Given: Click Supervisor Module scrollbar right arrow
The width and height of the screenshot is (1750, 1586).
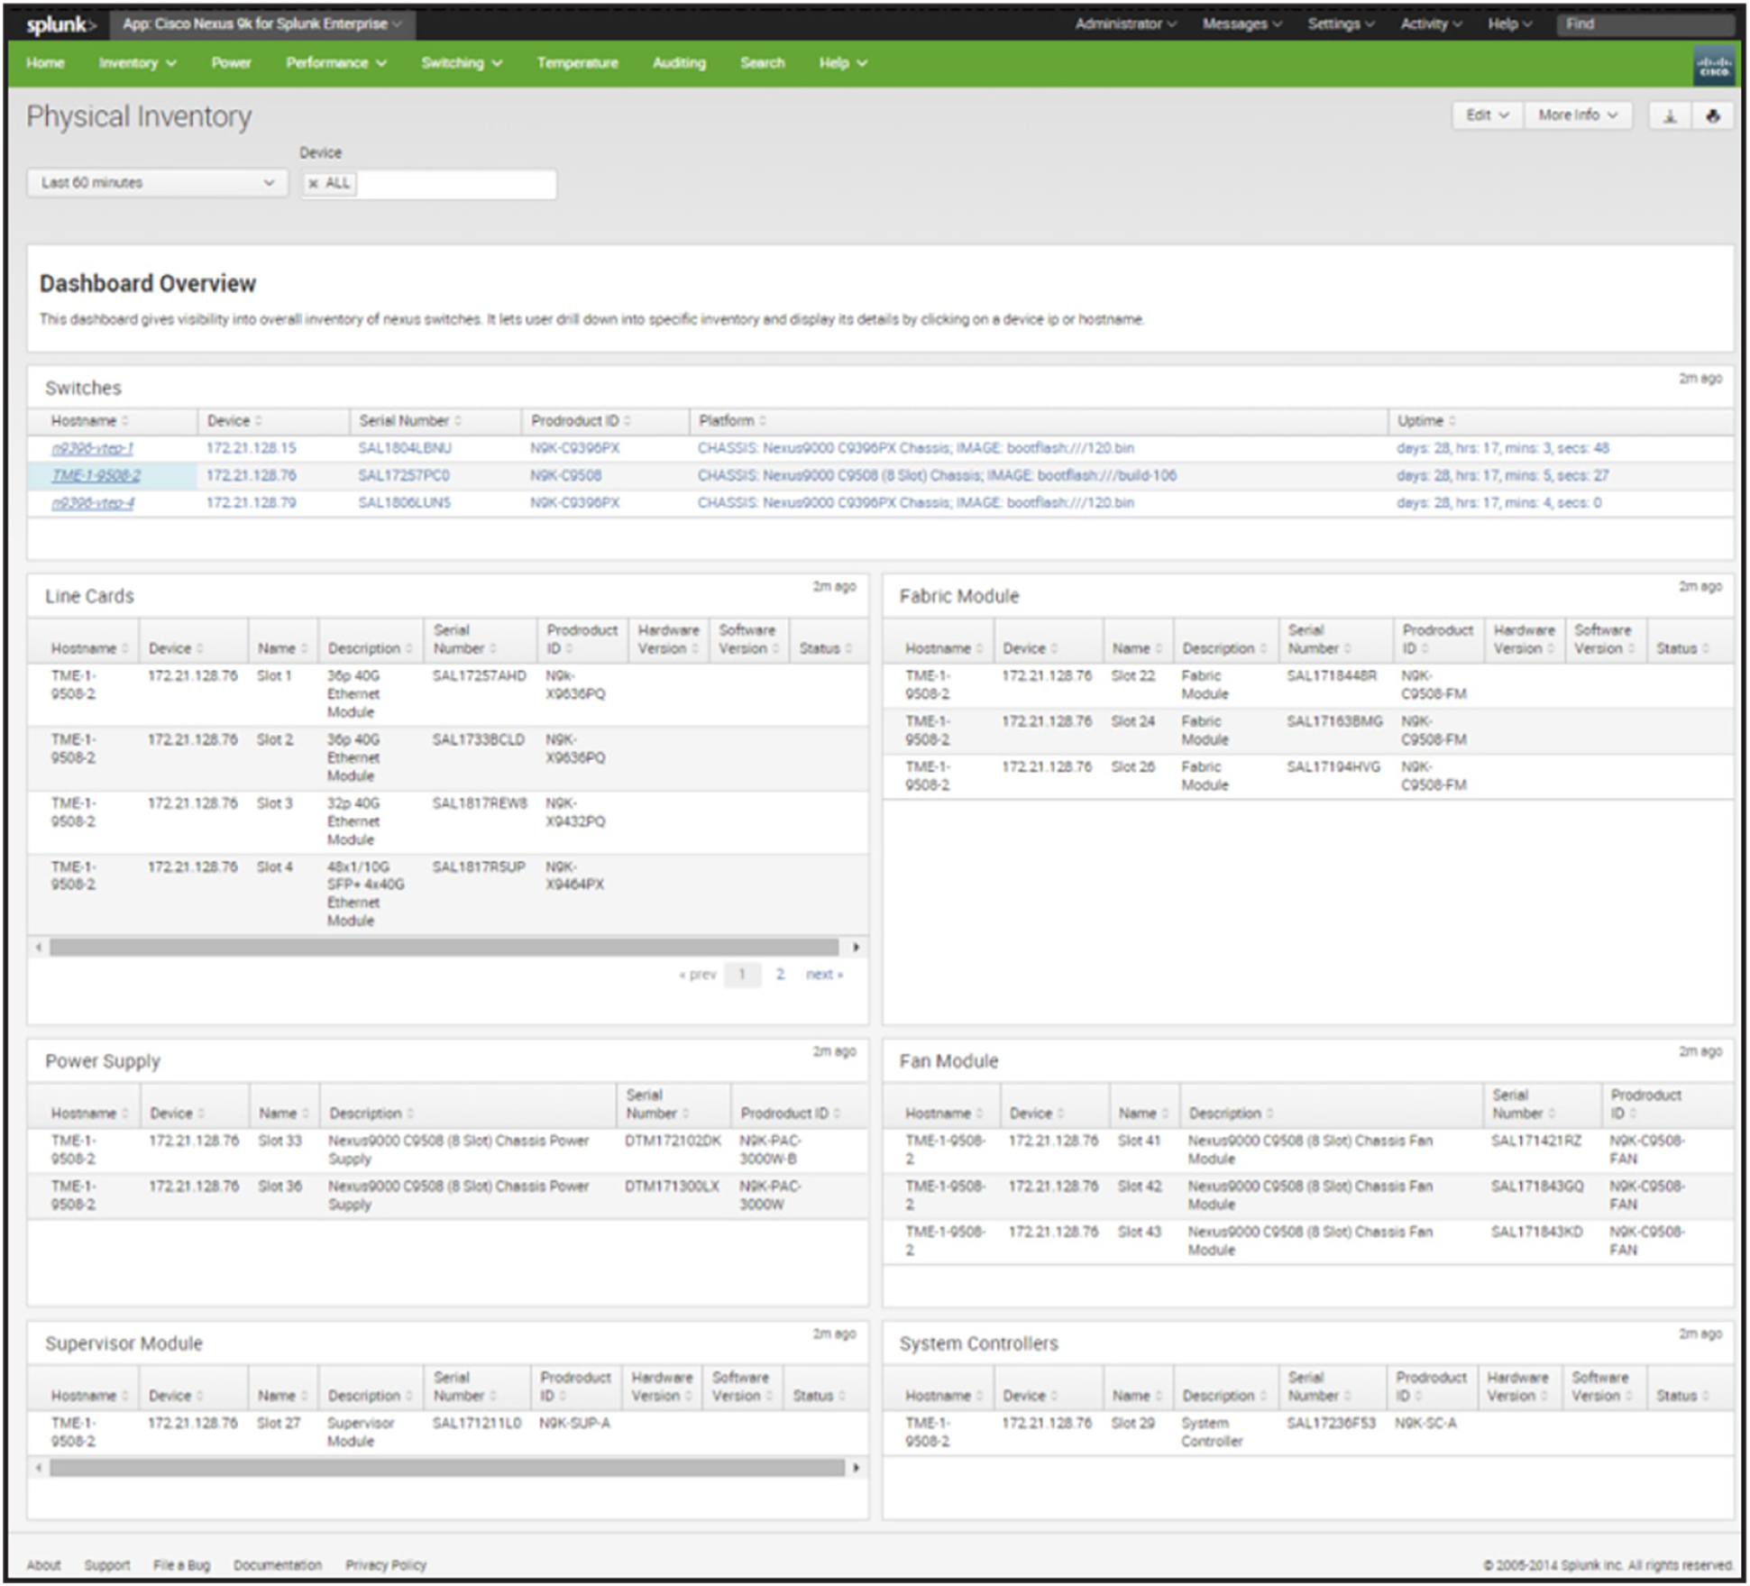Looking at the screenshot, I should (x=855, y=1469).
